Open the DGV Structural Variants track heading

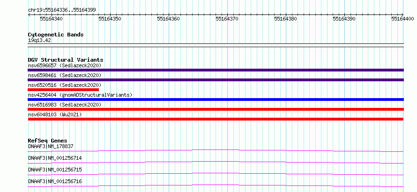coord(66,60)
